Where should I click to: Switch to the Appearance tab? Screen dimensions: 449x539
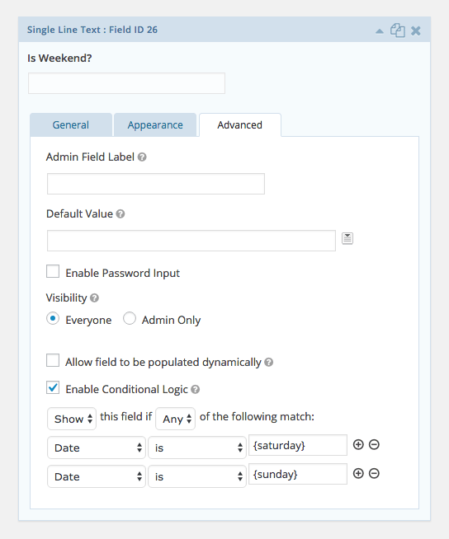[x=155, y=124]
